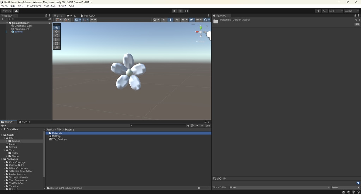Expand the Shader folder arrow
361x194 pixels.
7,156
